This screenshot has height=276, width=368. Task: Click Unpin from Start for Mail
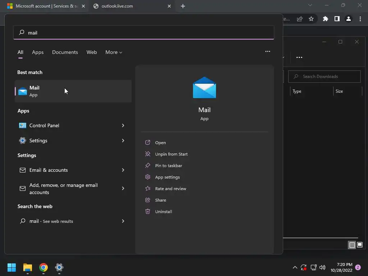pyautogui.click(x=171, y=154)
